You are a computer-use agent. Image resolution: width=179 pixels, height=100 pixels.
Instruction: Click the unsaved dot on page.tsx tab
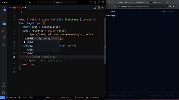coord(25,7)
